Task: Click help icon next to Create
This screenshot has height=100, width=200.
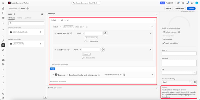Action: (27, 8)
